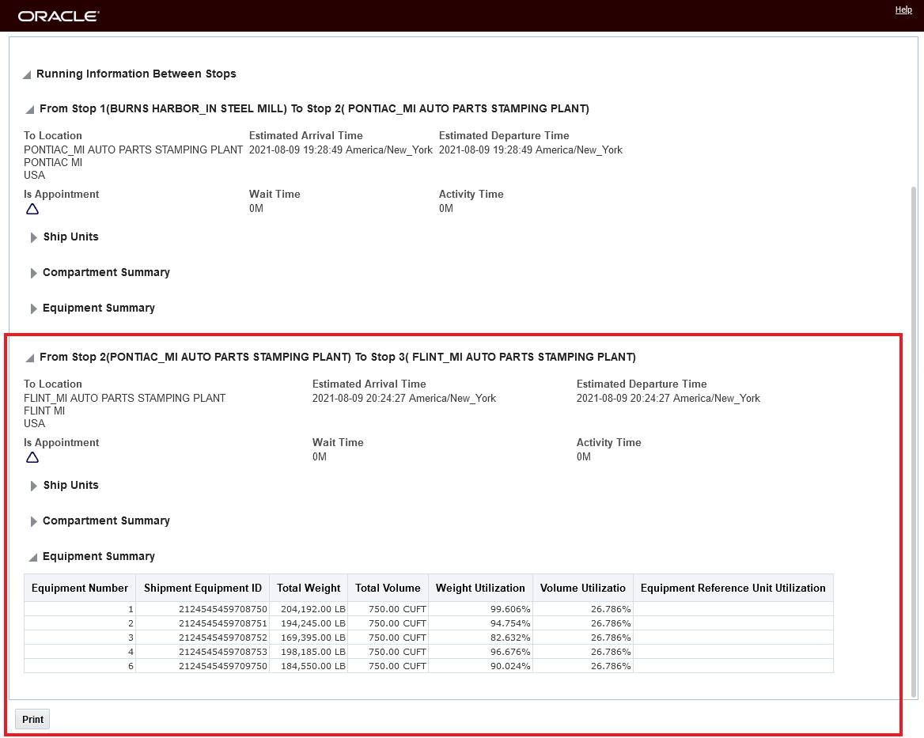The image size is (924, 738).
Task: Click the Equipment Number column header
Action: click(80, 588)
